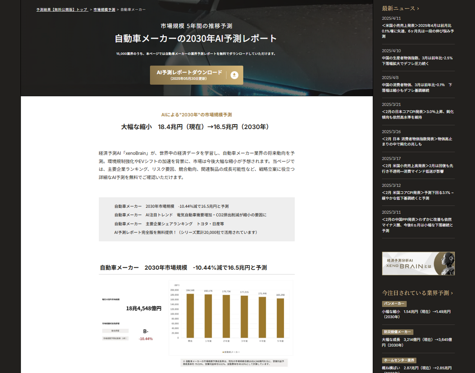Screen dimensions: 475x373
Task: Click the AI予測レポートダウンロード button
Action: (x=197, y=75)
